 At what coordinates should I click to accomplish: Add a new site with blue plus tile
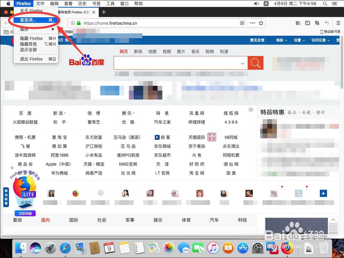tap(323, 193)
